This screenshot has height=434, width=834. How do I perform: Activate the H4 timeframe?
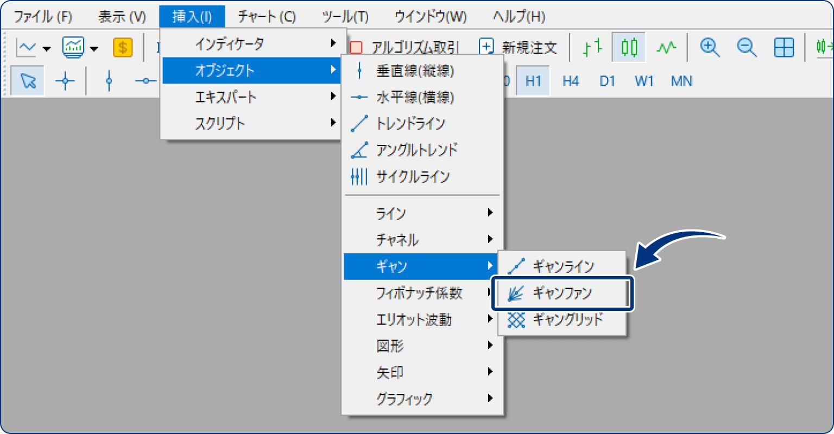point(570,81)
